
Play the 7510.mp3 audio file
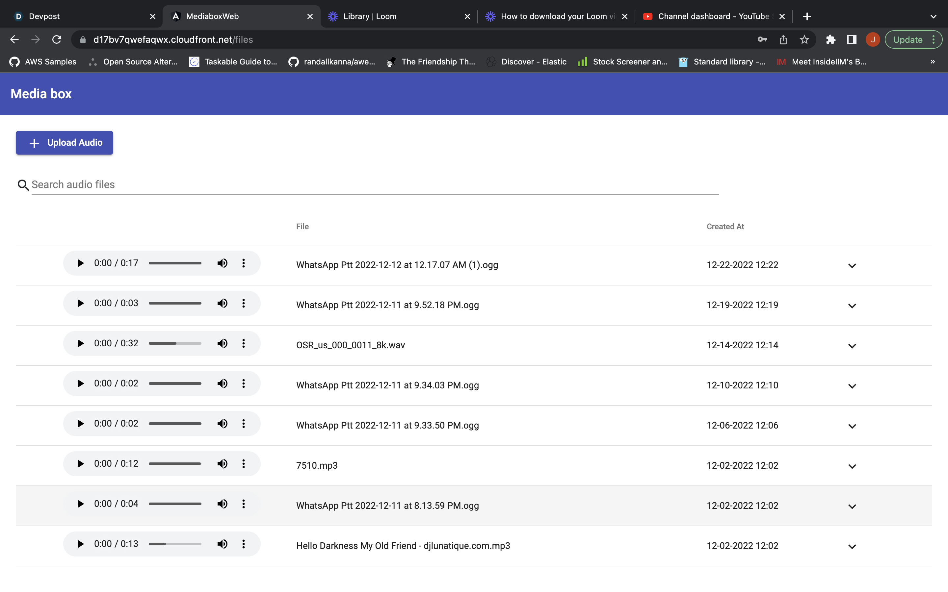[x=81, y=464]
